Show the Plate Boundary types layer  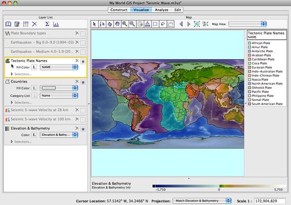pos(83,33)
